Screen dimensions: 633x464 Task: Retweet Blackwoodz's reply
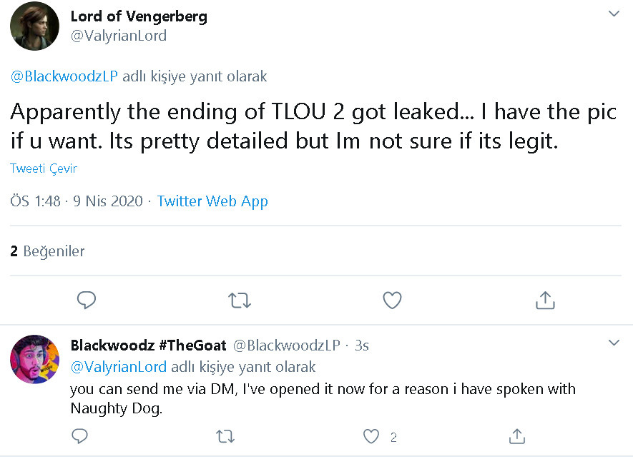pyautogui.click(x=225, y=437)
